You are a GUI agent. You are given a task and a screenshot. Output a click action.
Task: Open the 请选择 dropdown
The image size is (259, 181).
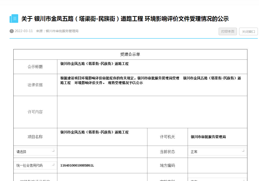pyautogui.click(x=35, y=152)
